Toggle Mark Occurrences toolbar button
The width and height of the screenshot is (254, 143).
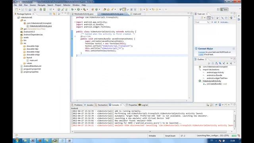(124, 10)
